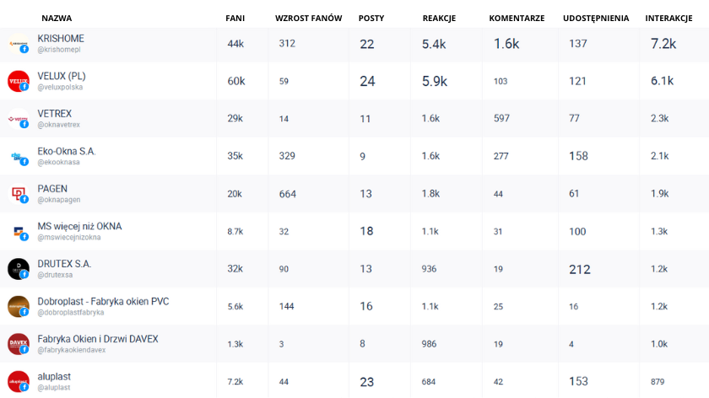709x398 pixels.
Task: Click the POSTY column header
Action: point(371,18)
